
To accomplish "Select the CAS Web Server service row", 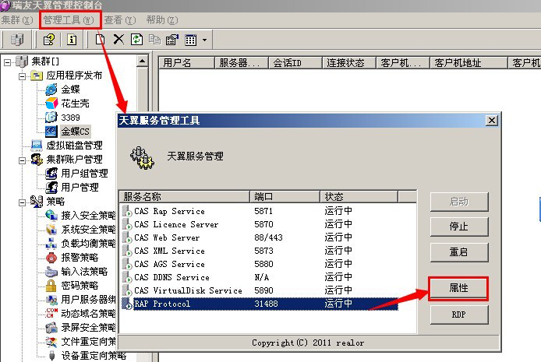I will coord(260,237).
